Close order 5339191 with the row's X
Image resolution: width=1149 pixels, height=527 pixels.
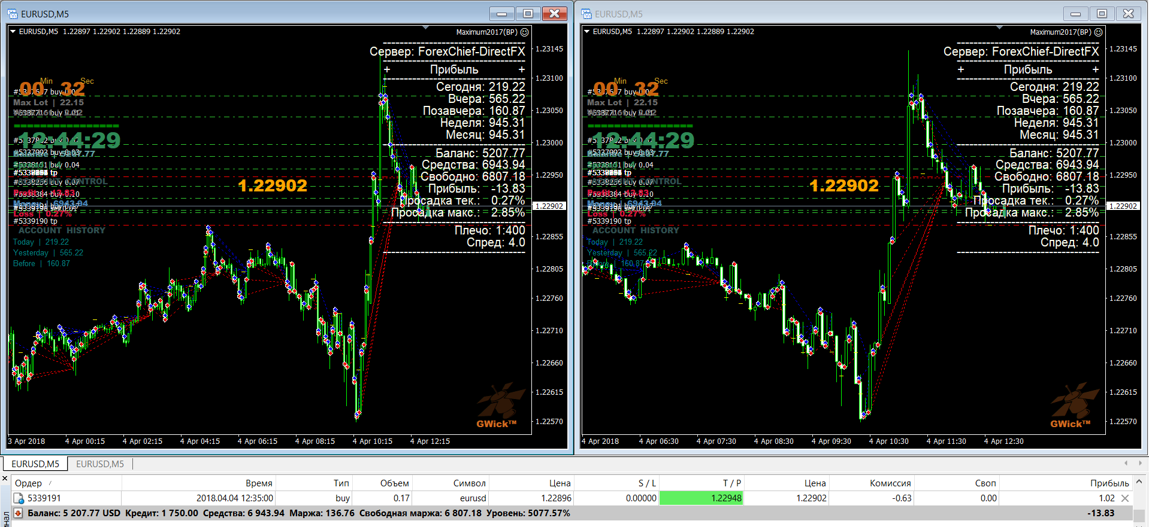[x=1125, y=498]
